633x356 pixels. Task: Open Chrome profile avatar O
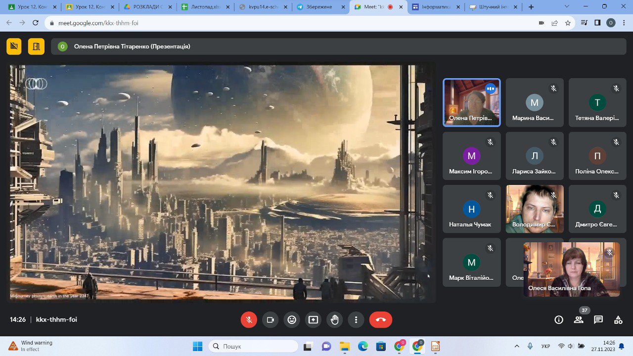coord(611,23)
